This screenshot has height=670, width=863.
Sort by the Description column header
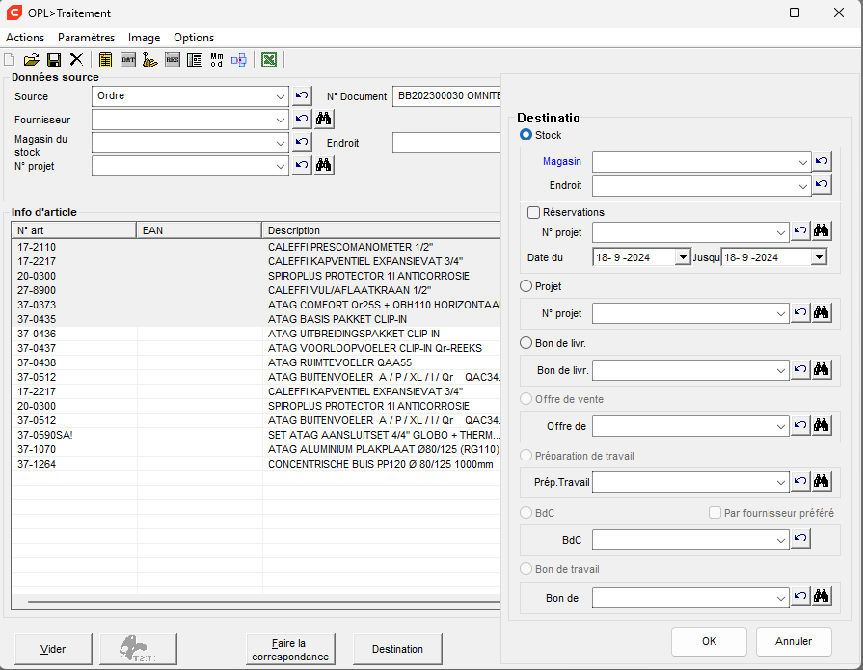[382, 230]
